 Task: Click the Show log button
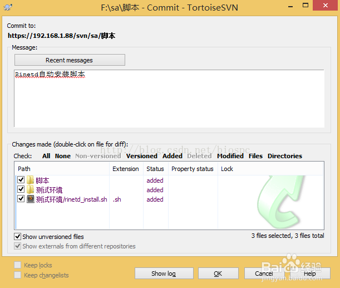click(x=164, y=274)
